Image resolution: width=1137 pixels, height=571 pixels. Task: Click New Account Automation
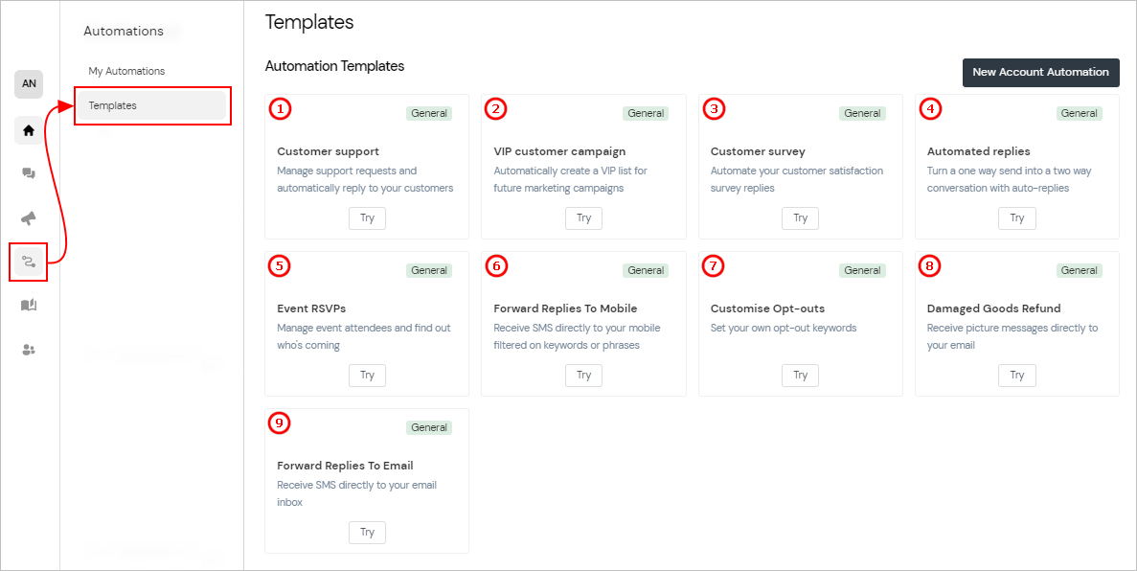click(x=1040, y=72)
